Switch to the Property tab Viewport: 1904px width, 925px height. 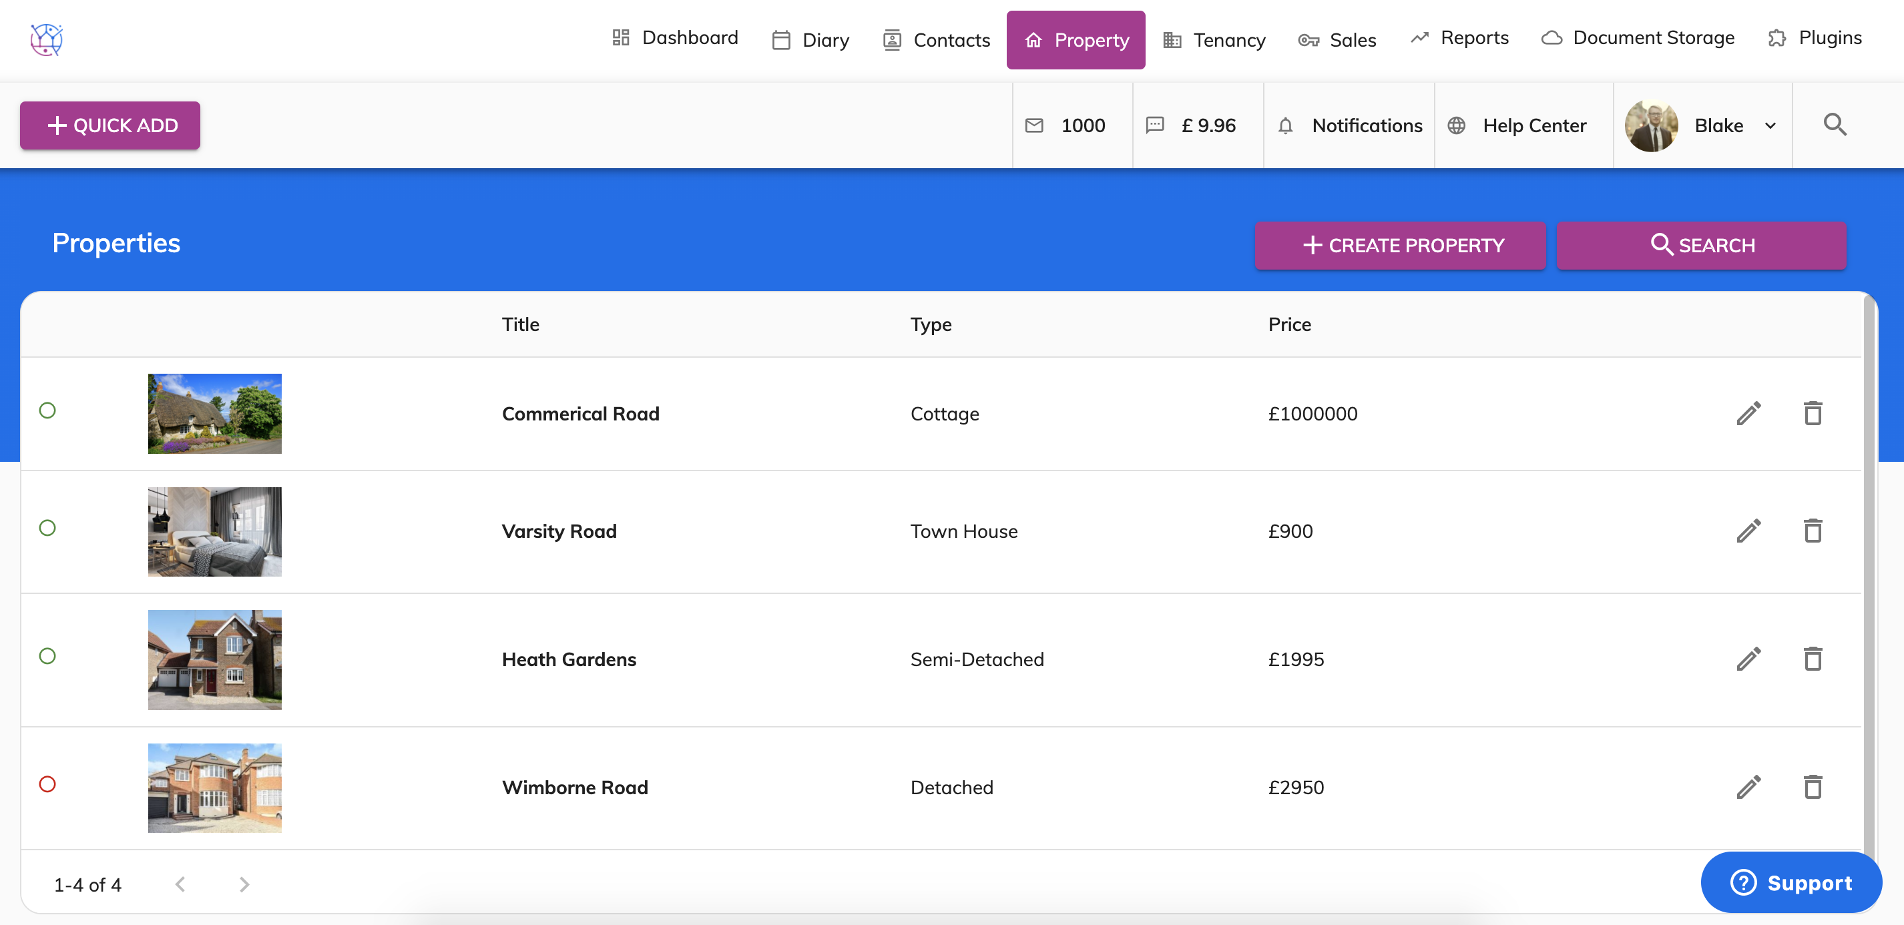point(1076,40)
